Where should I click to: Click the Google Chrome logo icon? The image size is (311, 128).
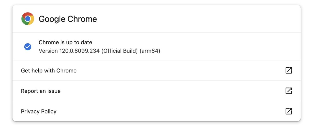(x=28, y=19)
